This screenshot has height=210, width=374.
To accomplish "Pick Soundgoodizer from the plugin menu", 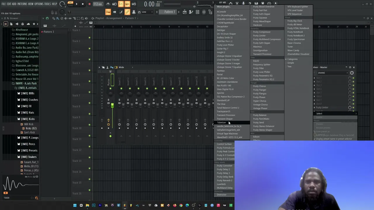I will (x=260, y=50).
